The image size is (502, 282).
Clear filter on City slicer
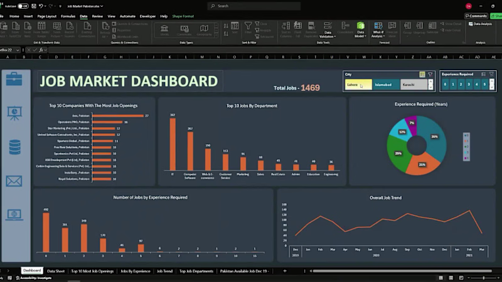pyautogui.click(x=430, y=75)
